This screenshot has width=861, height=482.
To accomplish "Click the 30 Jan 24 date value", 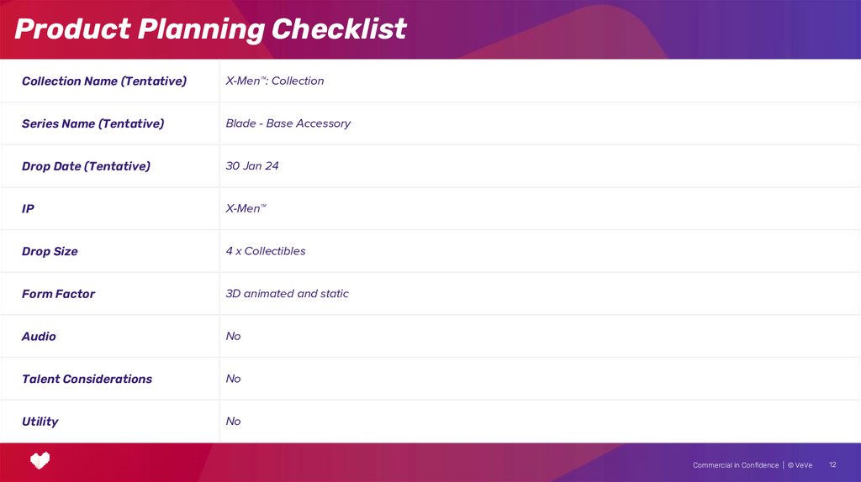I will coord(252,166).
